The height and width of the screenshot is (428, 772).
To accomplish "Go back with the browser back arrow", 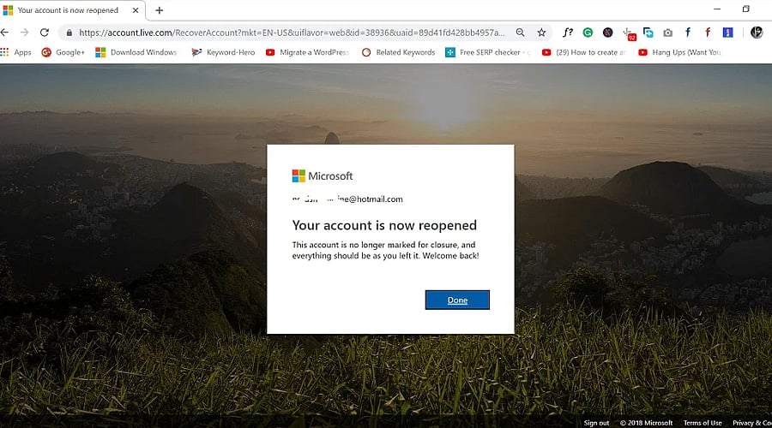I will (x=4, y=33).
